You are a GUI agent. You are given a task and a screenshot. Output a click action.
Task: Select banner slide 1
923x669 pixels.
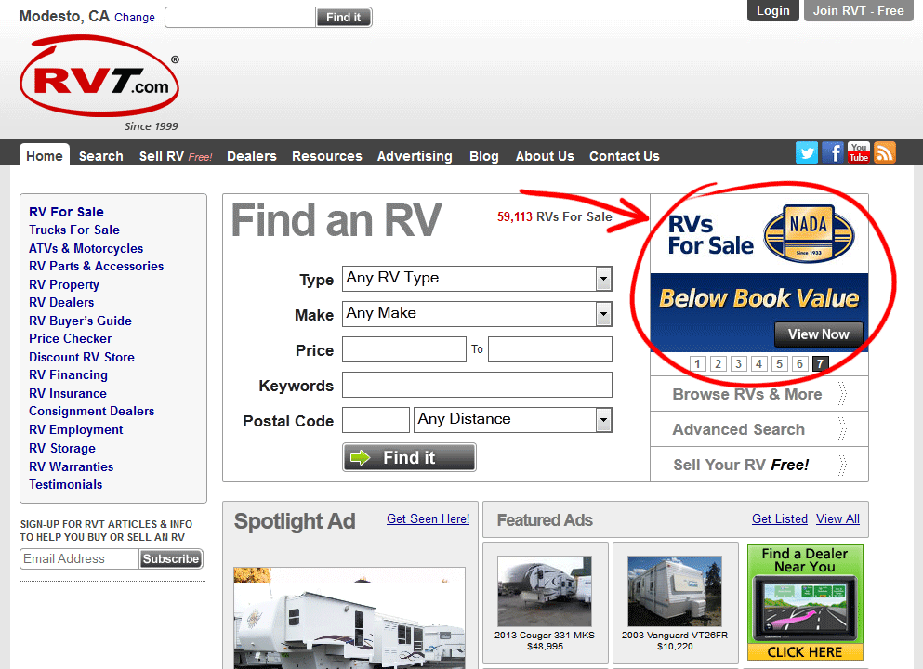(697, 363)
